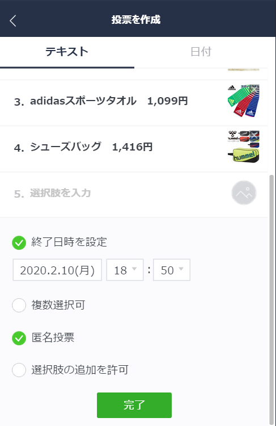Click the green 完了 button
Screen dimensions: 276x426
tap(134, 405)
